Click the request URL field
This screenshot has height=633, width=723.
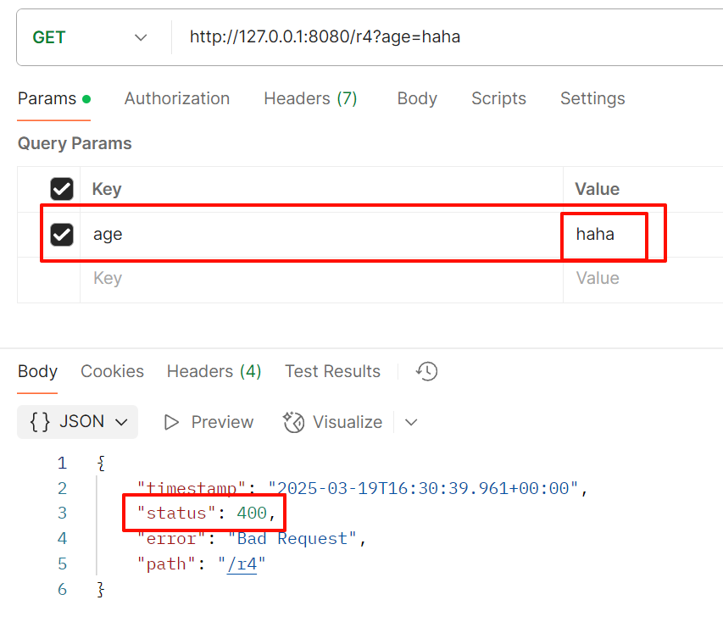tap(448, 37)
